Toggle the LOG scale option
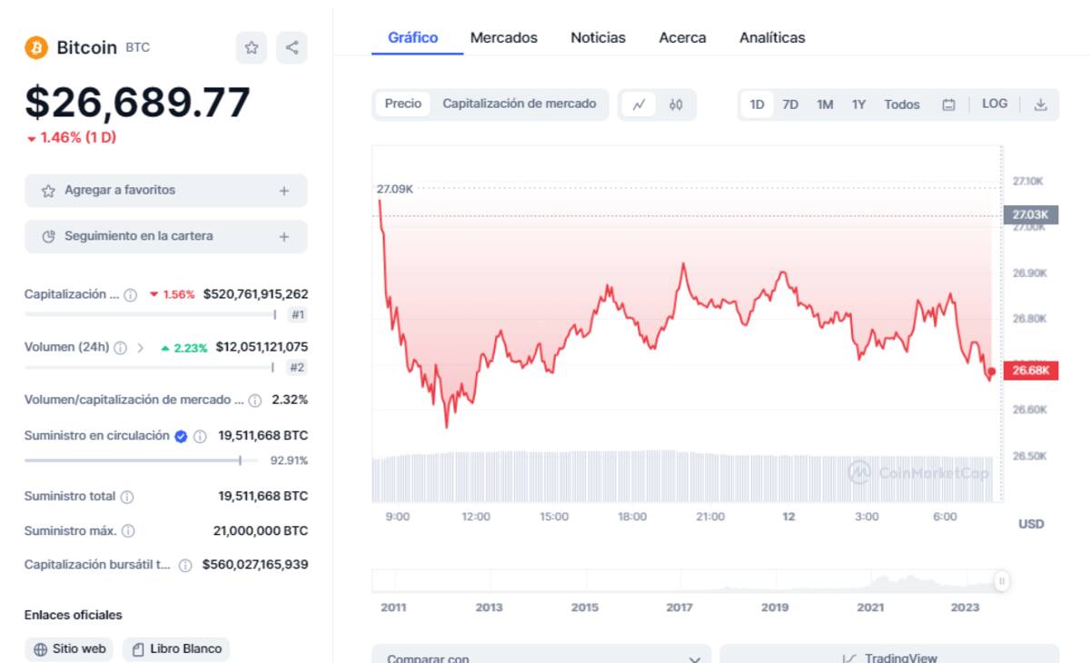The width and height of the screenshot is (1090, 663). tap(995, 104)
